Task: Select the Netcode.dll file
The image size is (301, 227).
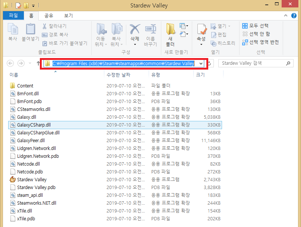Action: [x=115, y=164]
